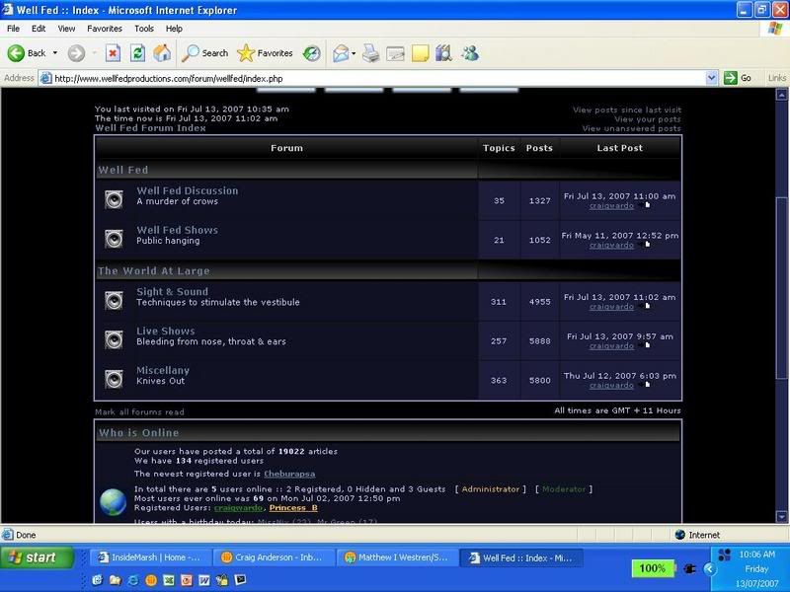Click Mark all forums read
The width and height of the screenshot is (790, 592).
coord(139,411)
